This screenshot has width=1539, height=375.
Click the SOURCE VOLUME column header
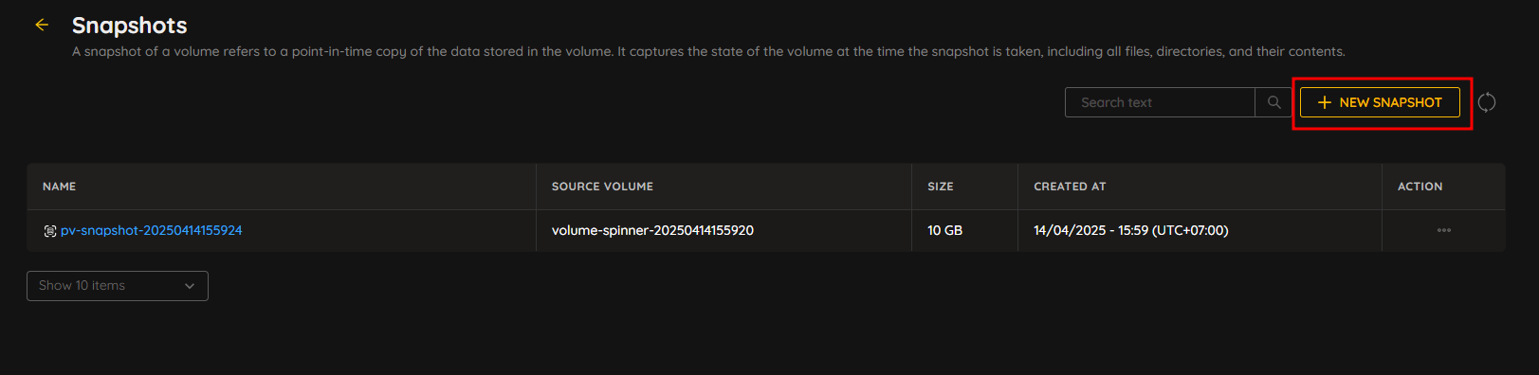click(x=602, y=187)
